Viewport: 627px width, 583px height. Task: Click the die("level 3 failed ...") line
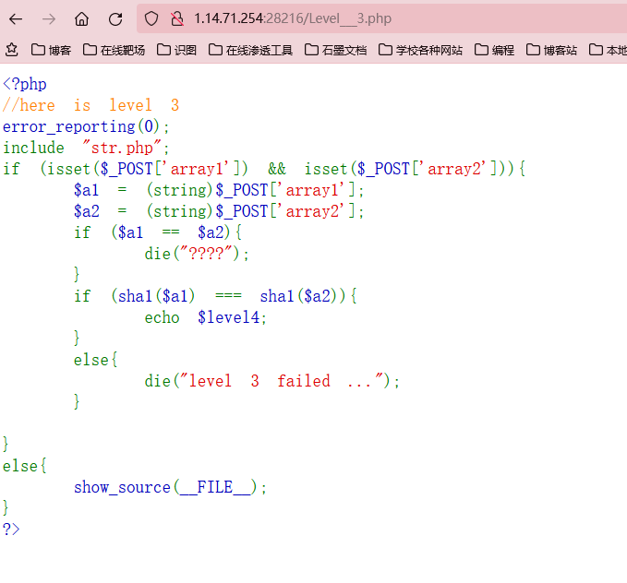[x=271, y=381]
